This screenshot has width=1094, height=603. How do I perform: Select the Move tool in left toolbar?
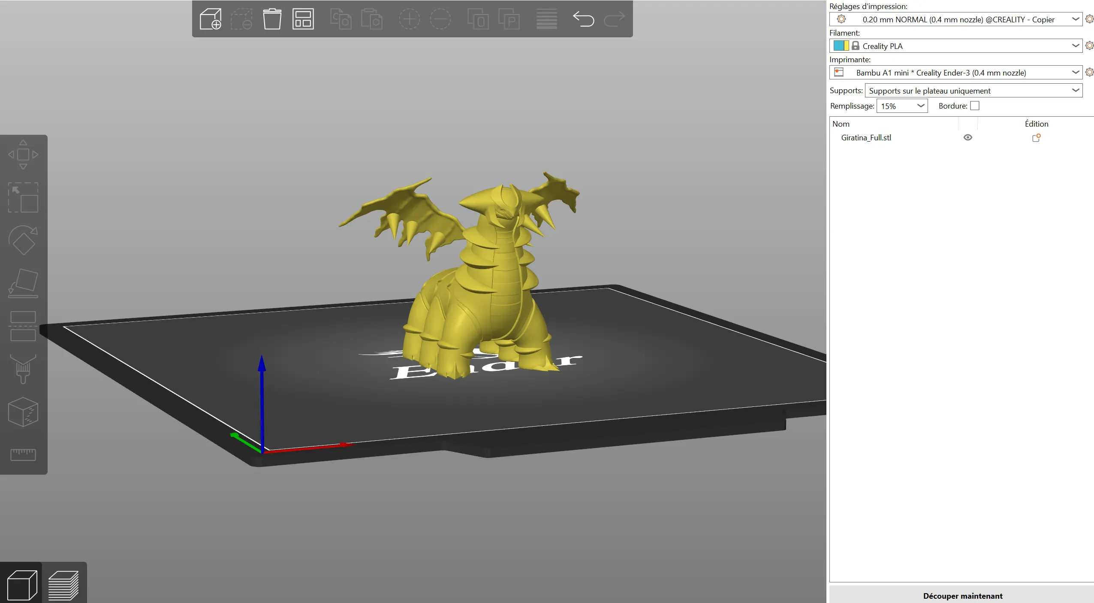[x=23, y=155]
